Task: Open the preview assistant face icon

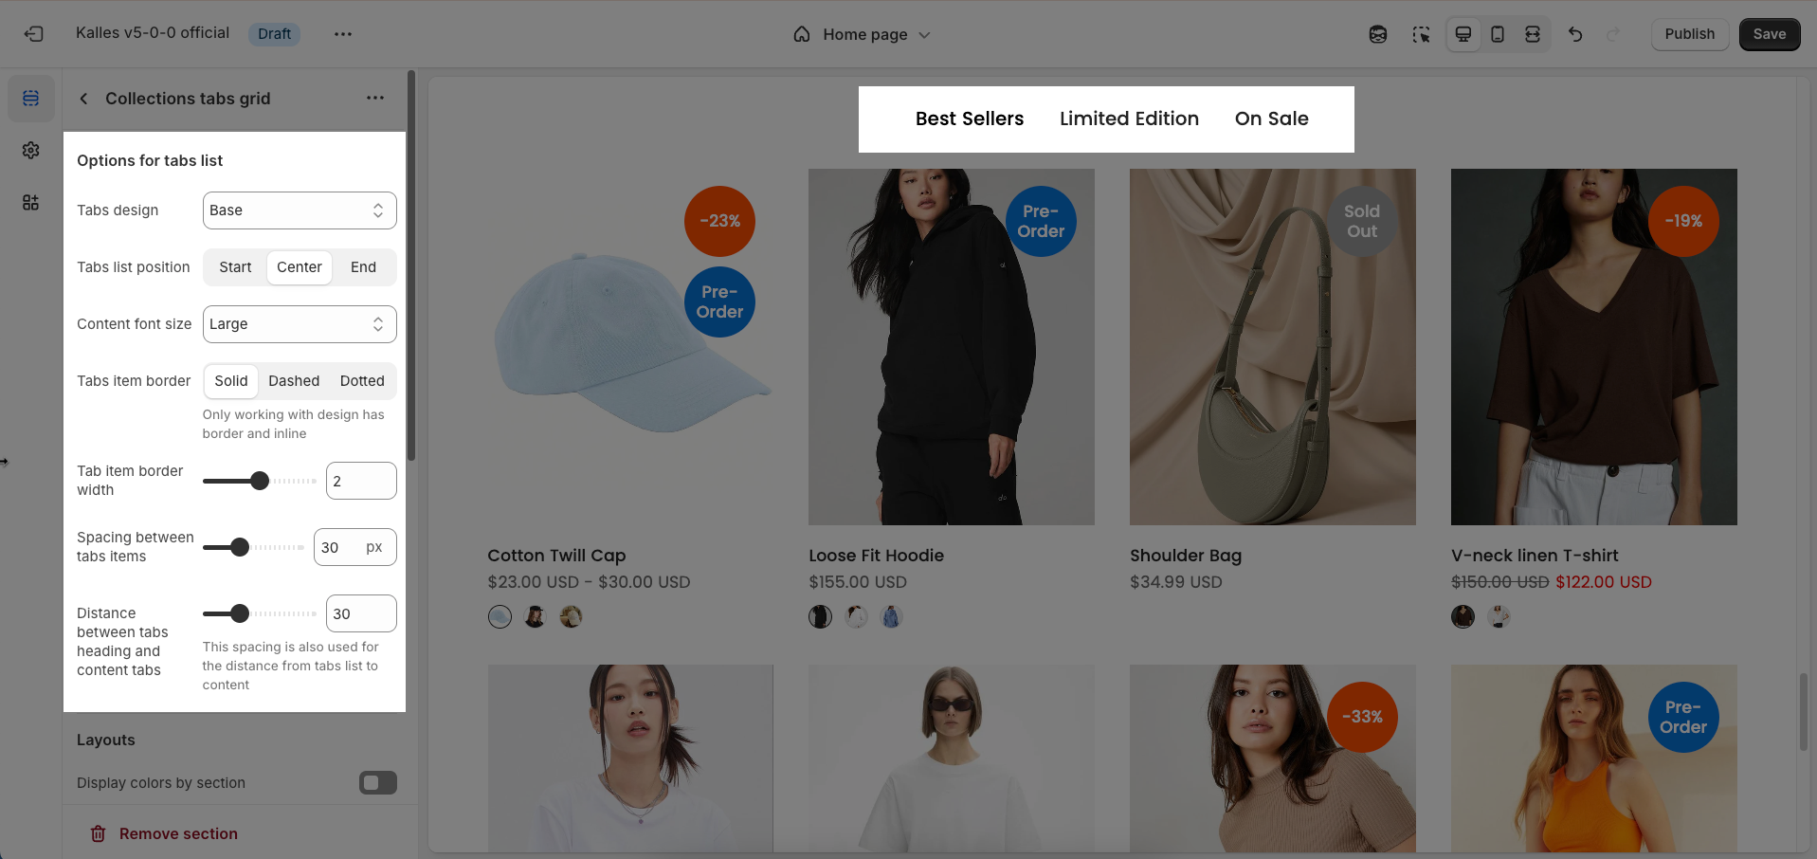Action: (x=1378, y=34)
